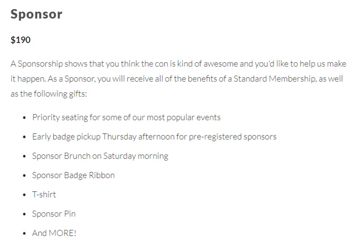Select the 'Priority seating' list item
Screen dimensions: 358x250
tap(126, 117)
